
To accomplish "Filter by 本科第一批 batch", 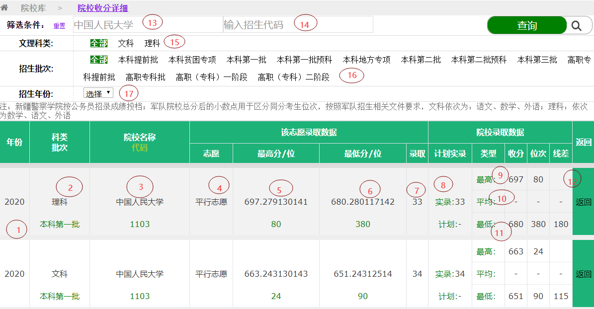I will [x=246, y=60].
